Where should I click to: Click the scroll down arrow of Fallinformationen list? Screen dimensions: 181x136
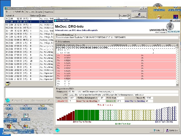coord(177,85)
